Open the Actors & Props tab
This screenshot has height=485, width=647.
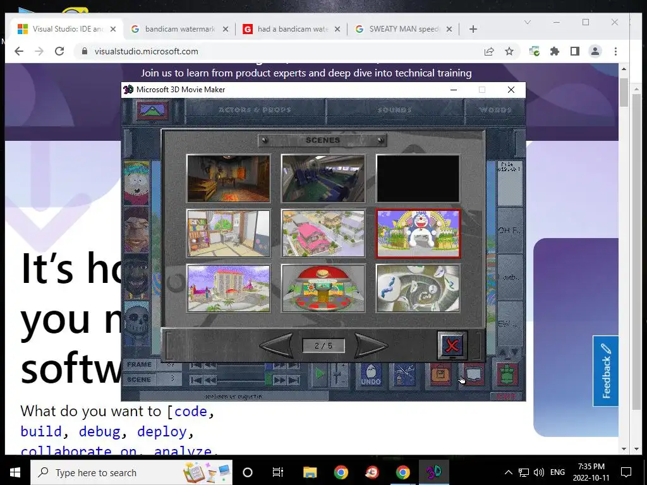click(255, 110)
